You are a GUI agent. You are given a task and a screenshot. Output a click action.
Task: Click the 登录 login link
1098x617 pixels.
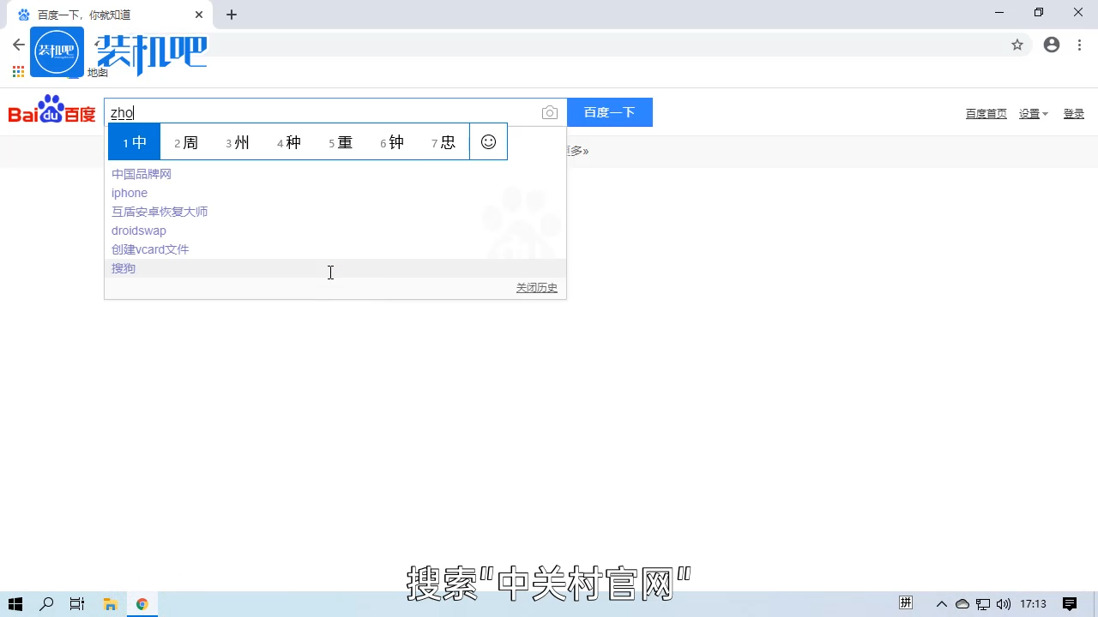(1074, 114)
